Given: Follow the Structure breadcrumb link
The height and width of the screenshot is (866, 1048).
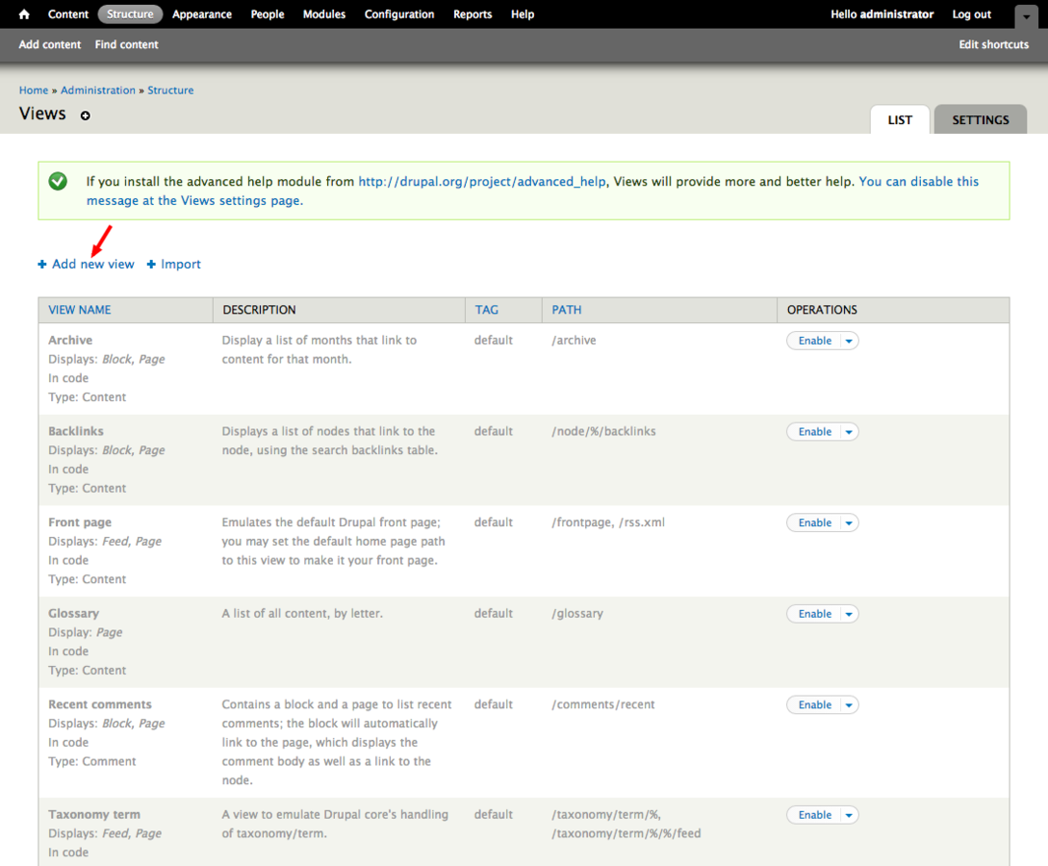Looking at the screenshot, I should tap(170, 90).
